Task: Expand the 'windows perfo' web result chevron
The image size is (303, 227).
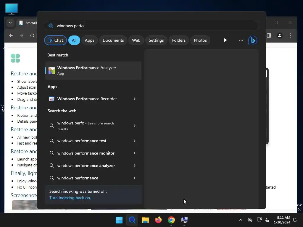Action: [x=135, y=126]
